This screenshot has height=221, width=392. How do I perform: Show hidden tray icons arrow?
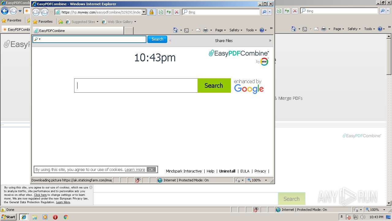341,217
